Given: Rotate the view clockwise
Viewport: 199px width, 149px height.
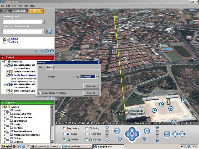Looking at the screenshot, I should [x=147, y=131].
